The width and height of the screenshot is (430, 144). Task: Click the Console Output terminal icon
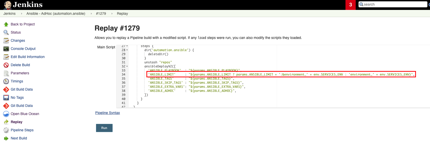coord(6,49)
